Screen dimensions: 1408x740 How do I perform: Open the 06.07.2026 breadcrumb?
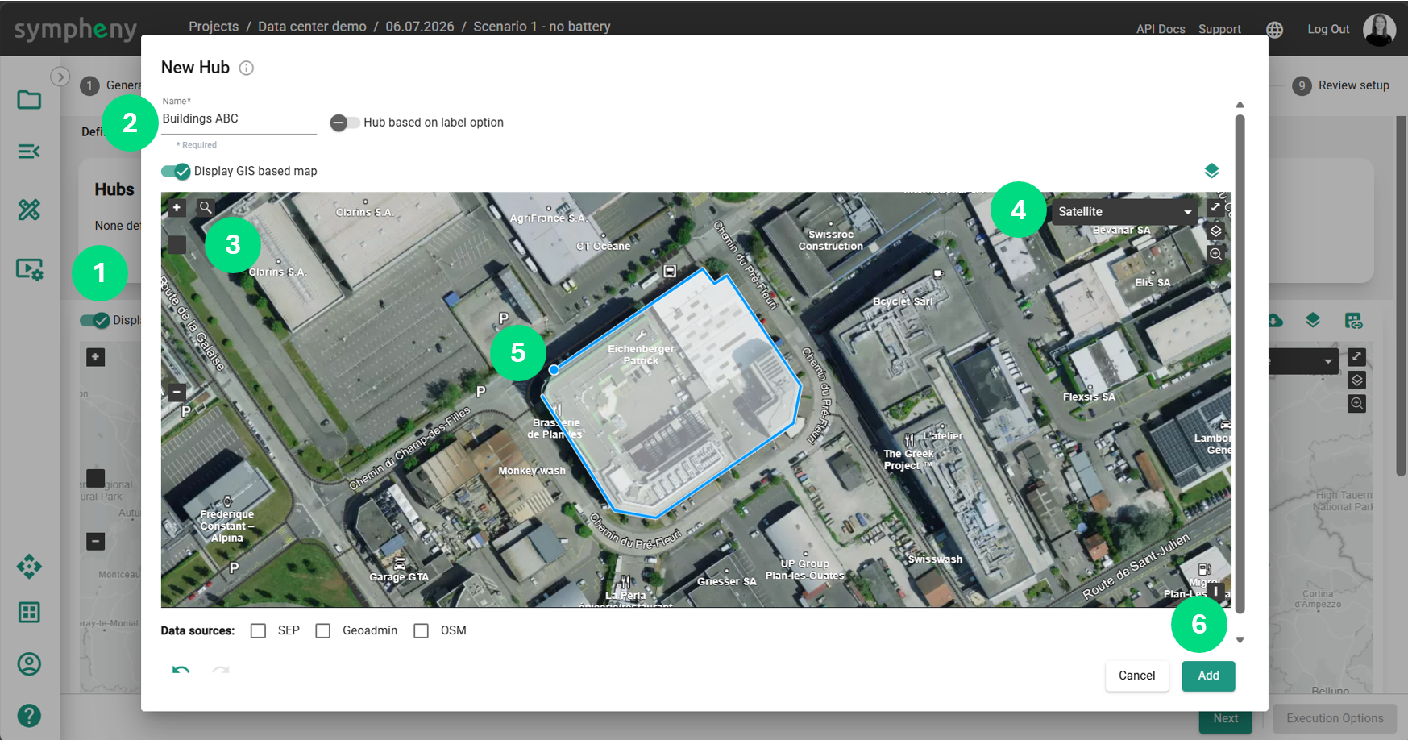pyautogui.click(x=420, y=27)
